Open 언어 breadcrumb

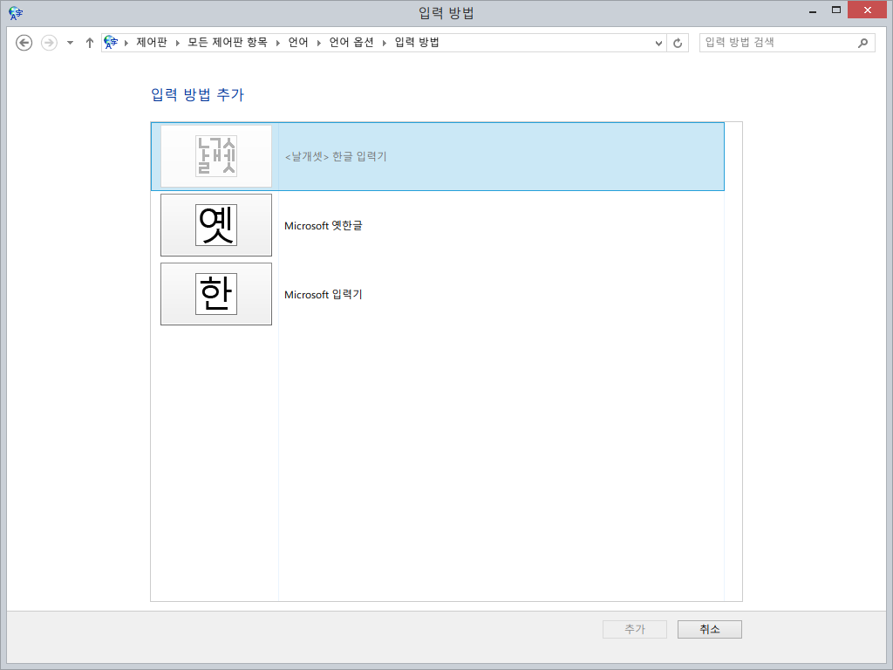(298, 43)
